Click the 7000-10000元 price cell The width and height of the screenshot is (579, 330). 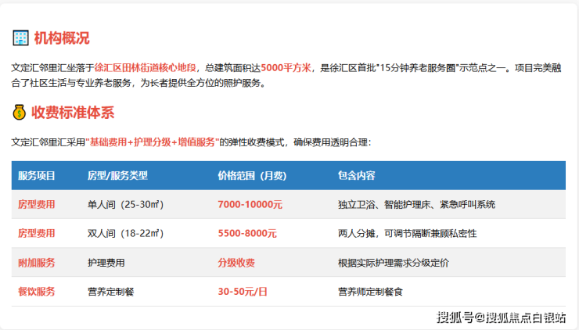(250, 204)
